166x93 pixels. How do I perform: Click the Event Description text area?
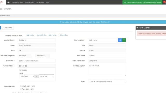pos(107,70)
